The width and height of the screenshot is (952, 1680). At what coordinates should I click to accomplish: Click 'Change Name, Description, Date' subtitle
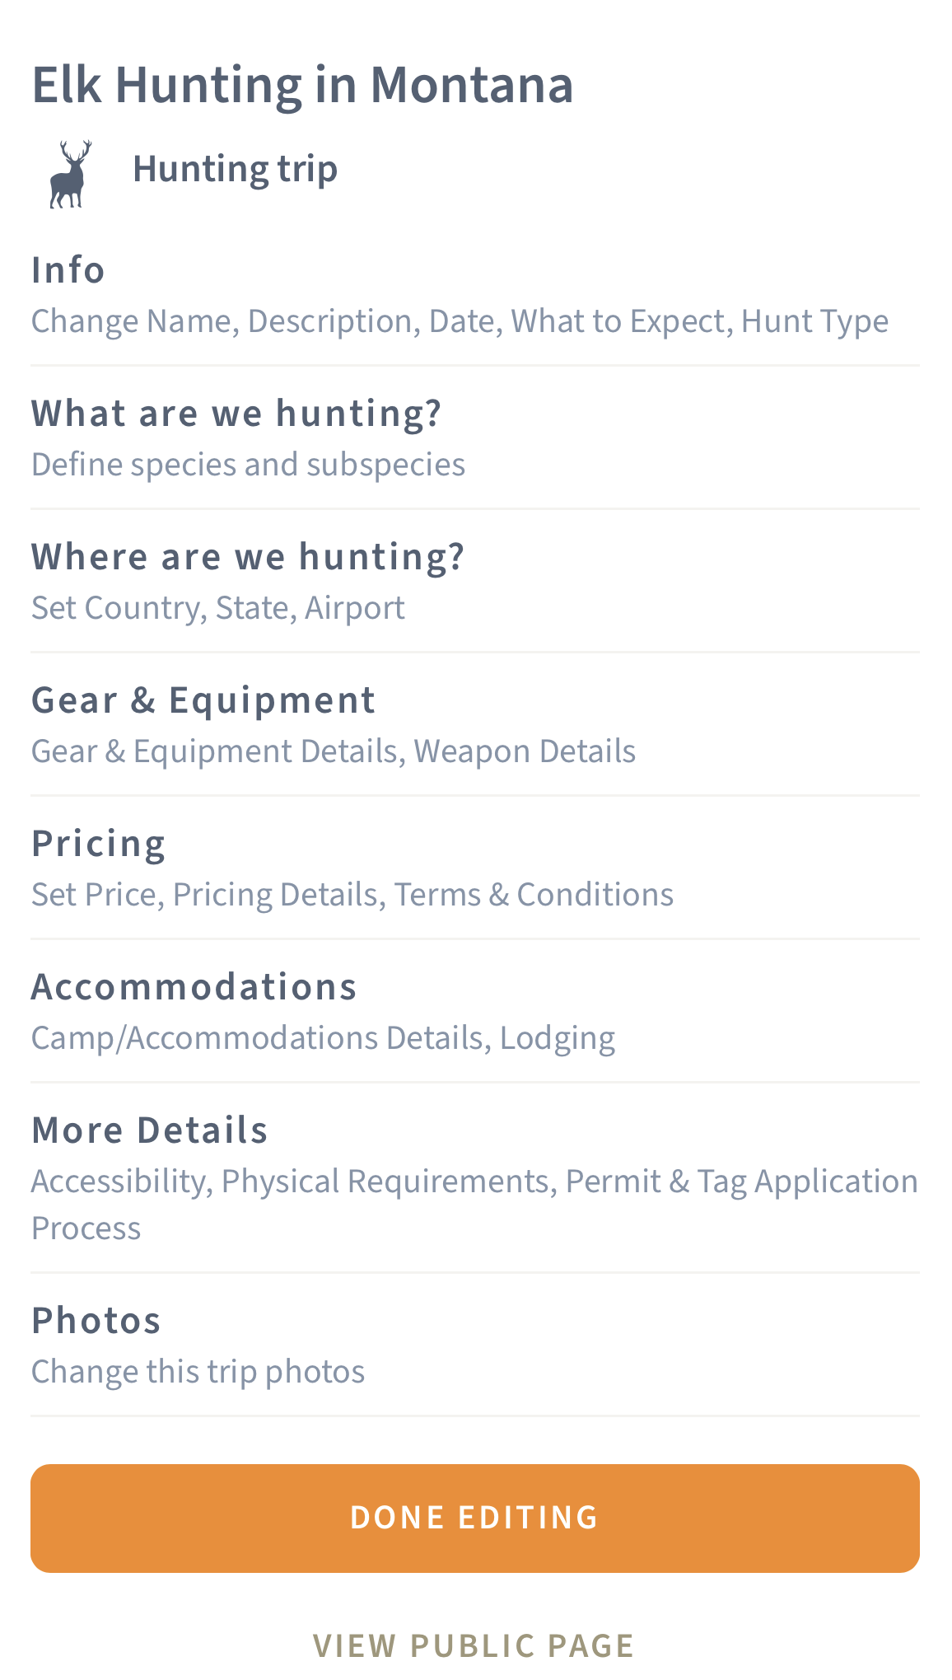pyautogui.click(x=460, y=321)
